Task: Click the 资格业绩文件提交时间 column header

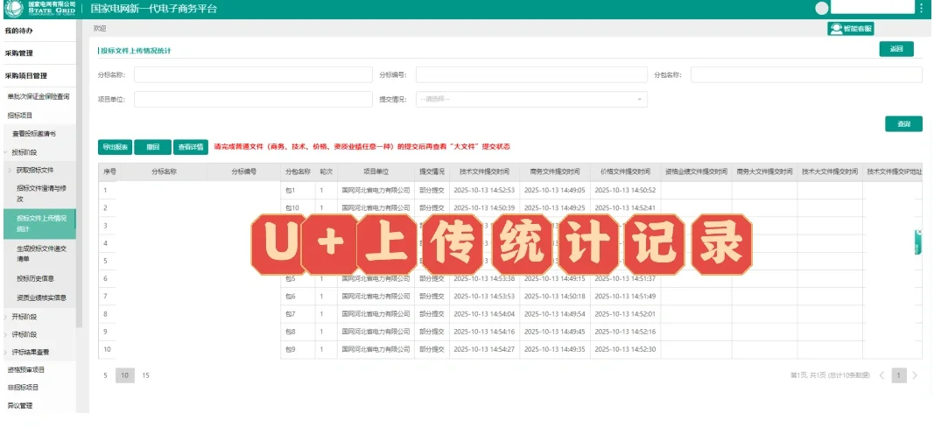Action: (696, 171)
